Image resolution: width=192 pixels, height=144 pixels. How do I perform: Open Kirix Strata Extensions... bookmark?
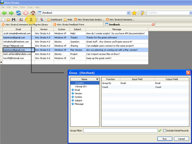(x=120, y=19)
